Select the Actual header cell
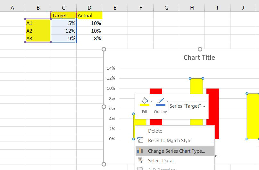 click(x=89, y=15)
